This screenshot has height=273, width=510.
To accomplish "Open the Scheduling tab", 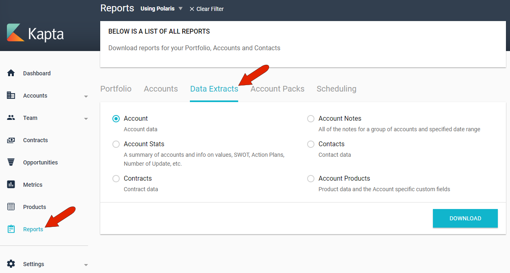I will coord(336,89).
